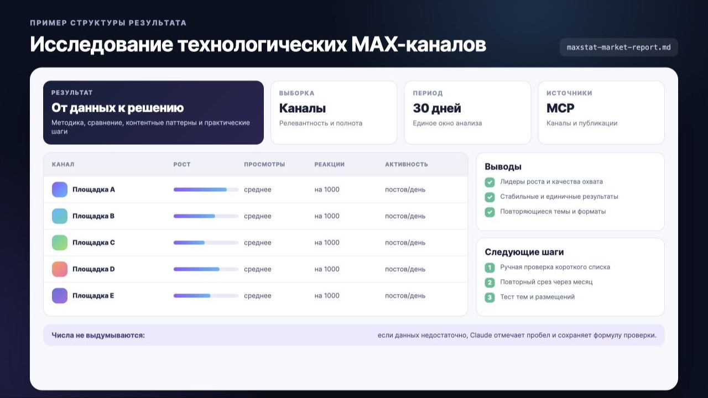Click the Числа не выдумываются label
The image size is (708, 398).
coord(98,336)
